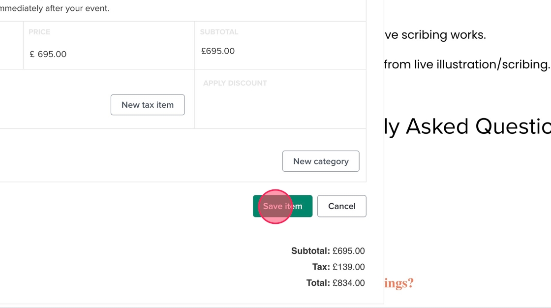Click the empty cell left of PRICE

coord(11,45)
